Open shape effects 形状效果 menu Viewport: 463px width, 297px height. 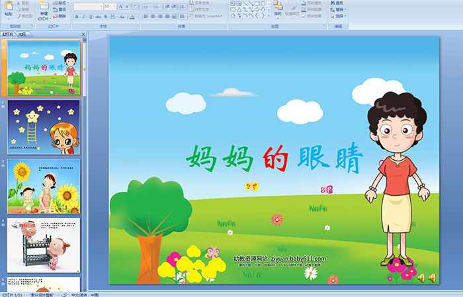click(313, 16)
